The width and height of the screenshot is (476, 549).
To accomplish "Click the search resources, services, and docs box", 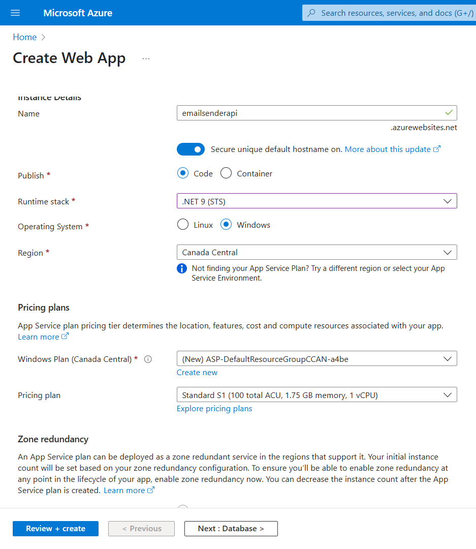I will 389,13.
